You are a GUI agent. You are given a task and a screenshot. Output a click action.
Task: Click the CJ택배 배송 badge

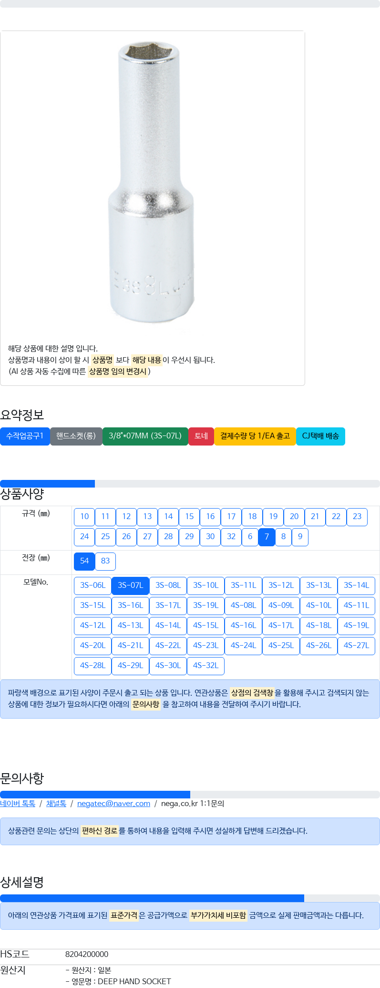coord(320,436)
